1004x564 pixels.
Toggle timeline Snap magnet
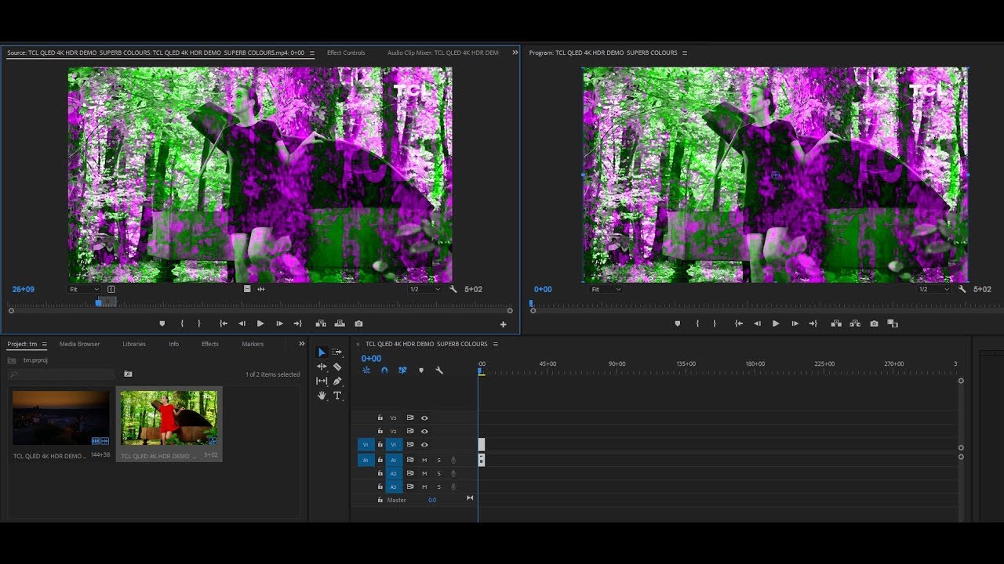(x=384, y=371)
